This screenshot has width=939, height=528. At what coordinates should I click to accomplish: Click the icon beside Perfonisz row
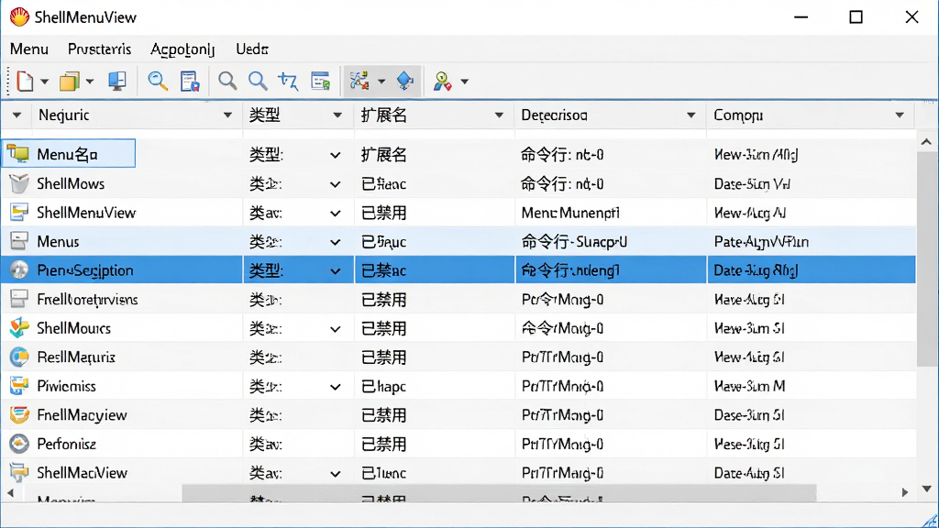[19, 444]
